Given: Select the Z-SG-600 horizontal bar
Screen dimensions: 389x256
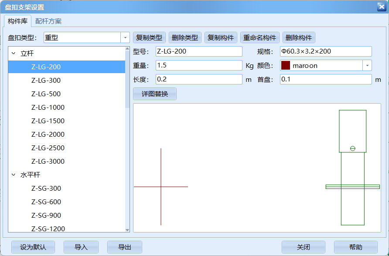Looking at the screenshot, I should click(48, 202).
